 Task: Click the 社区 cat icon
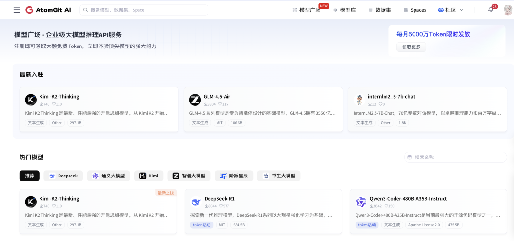(441, 10)
